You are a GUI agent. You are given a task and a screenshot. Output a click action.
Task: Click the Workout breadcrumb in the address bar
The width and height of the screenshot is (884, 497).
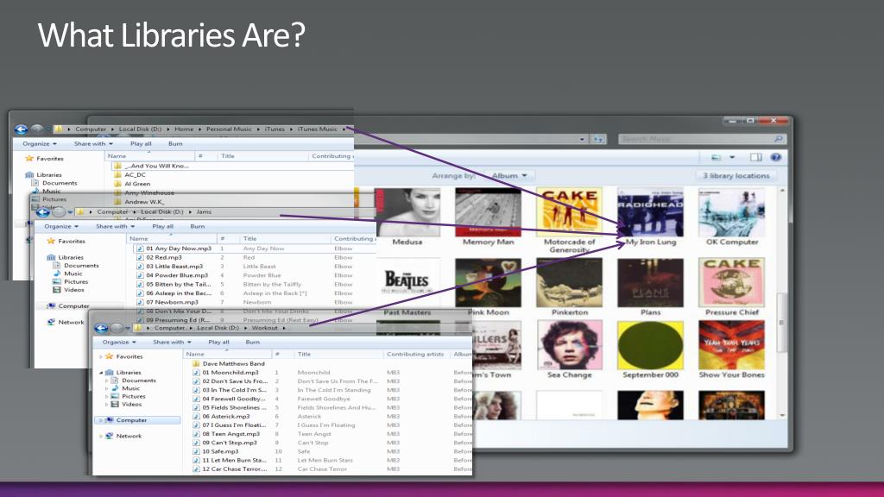tap(264, 328)
